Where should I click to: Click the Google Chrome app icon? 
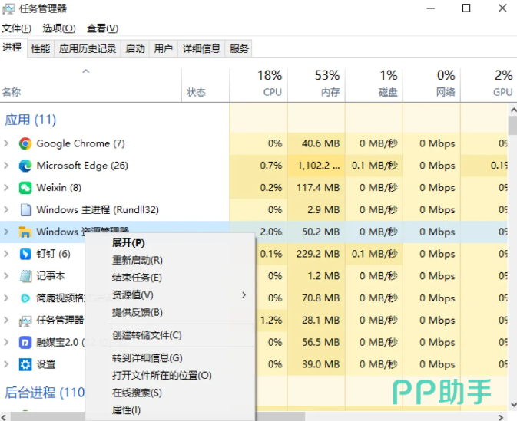[x=25, y=144]
